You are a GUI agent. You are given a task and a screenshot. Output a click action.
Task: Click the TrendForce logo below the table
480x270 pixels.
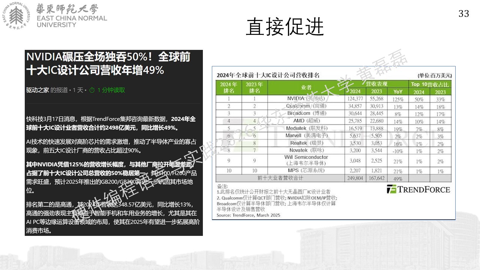(418, 189)
